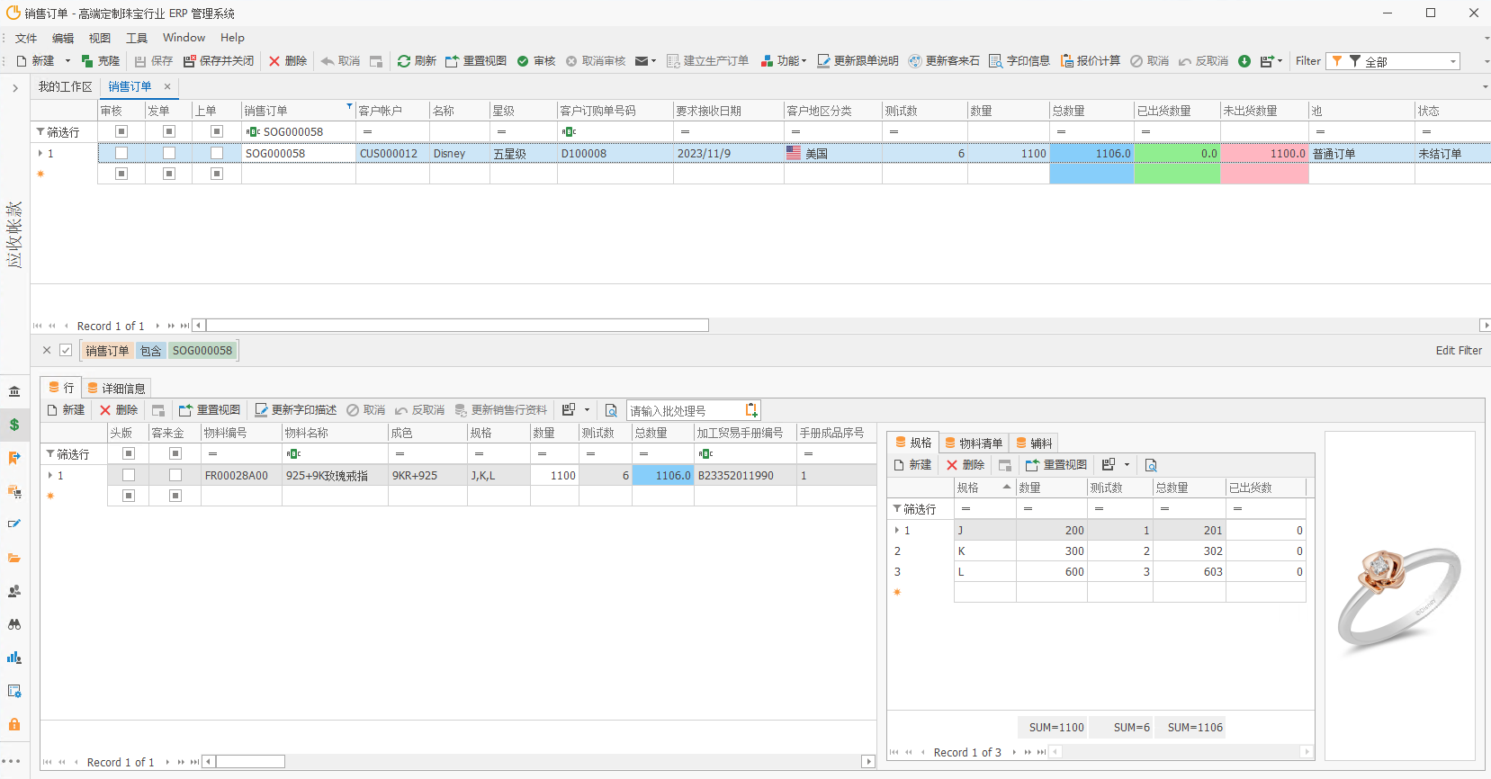This screenshot has width=1491, height=779.
Task: Click the green 审核 approve icon
Action: tap(523, 61)
